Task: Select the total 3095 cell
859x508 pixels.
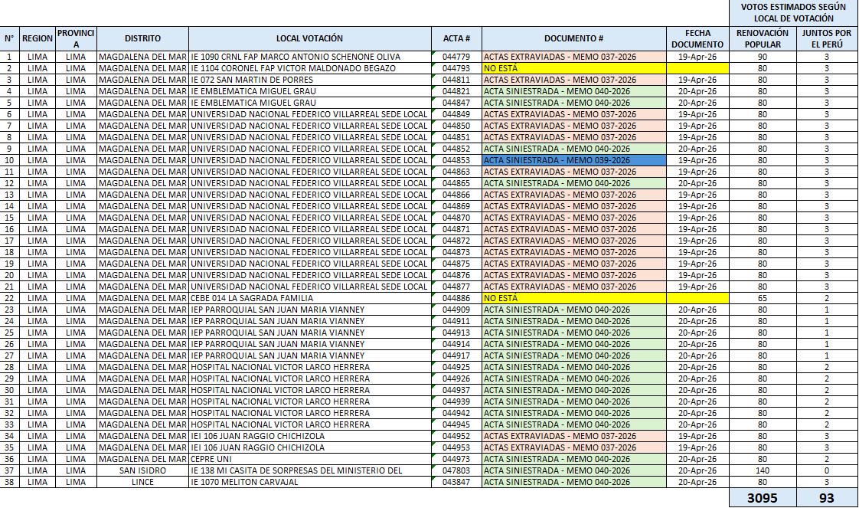Action: coord(762,497)
